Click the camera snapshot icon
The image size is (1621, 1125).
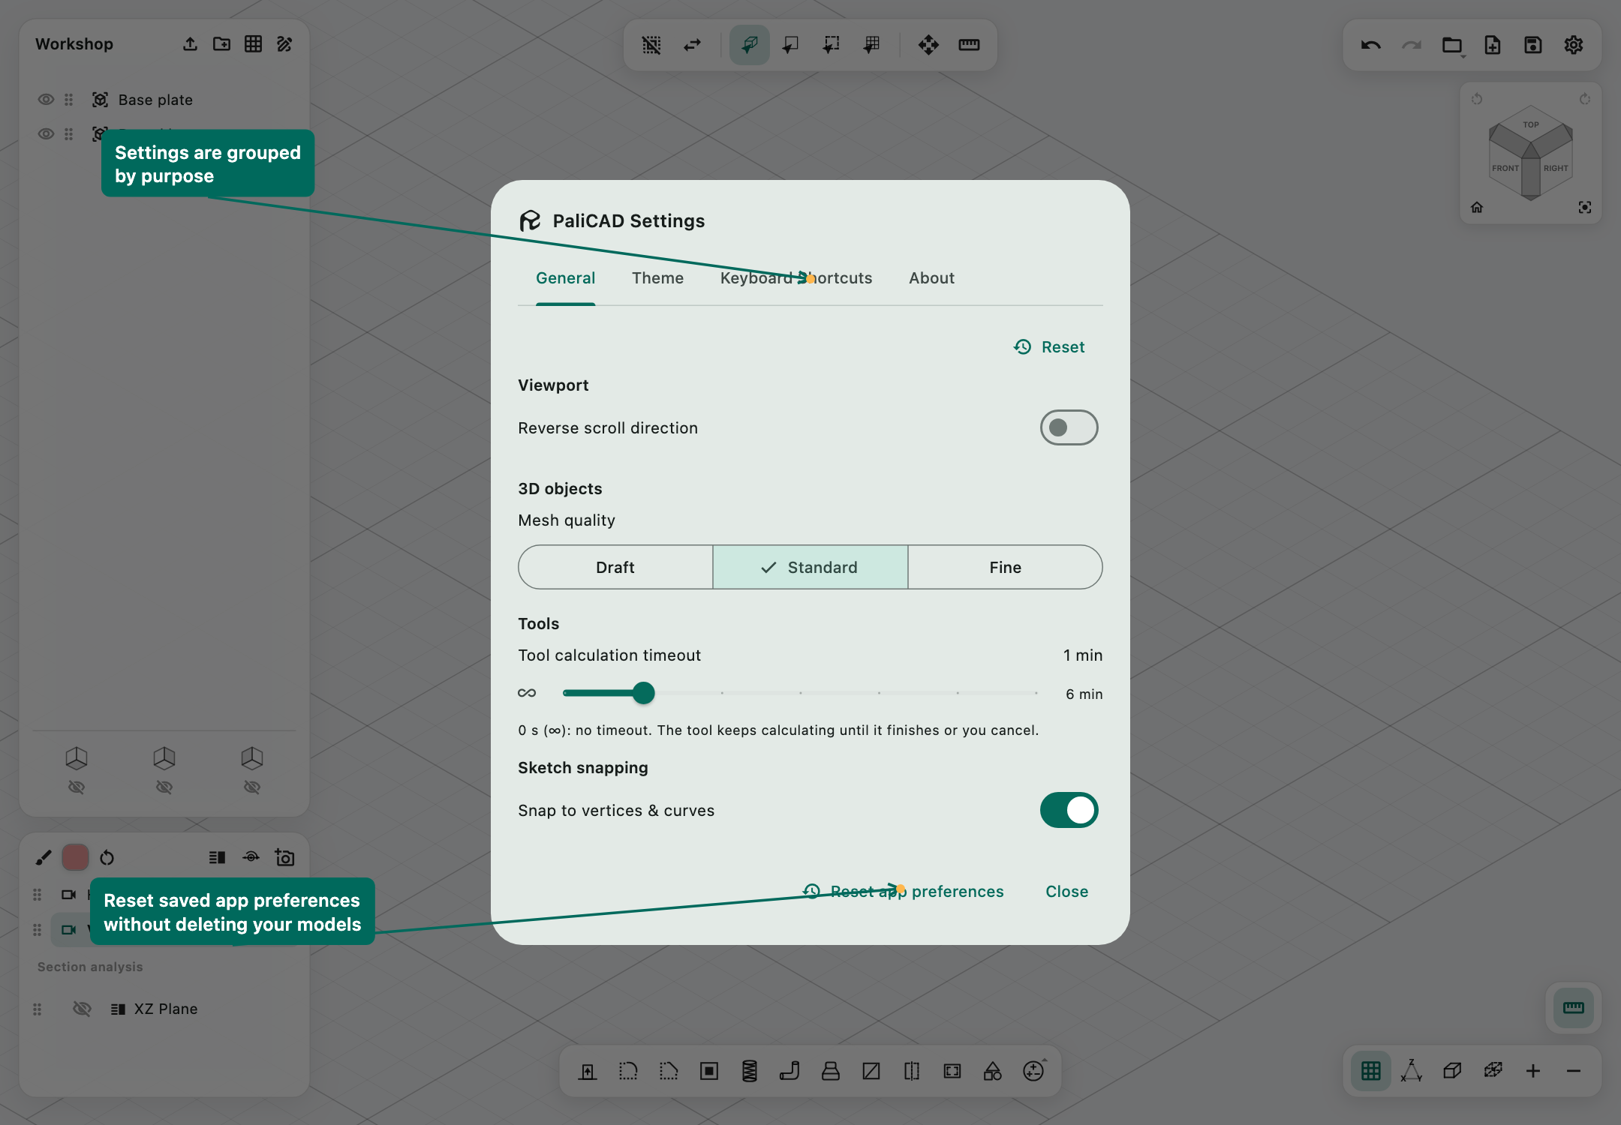point(284,857)
